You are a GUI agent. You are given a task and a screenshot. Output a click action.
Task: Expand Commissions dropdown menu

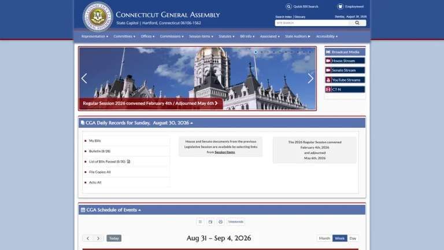click(172, 36)
